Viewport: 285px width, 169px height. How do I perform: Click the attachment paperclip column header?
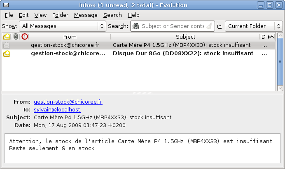pyautogui.click(x=16, y=37)
